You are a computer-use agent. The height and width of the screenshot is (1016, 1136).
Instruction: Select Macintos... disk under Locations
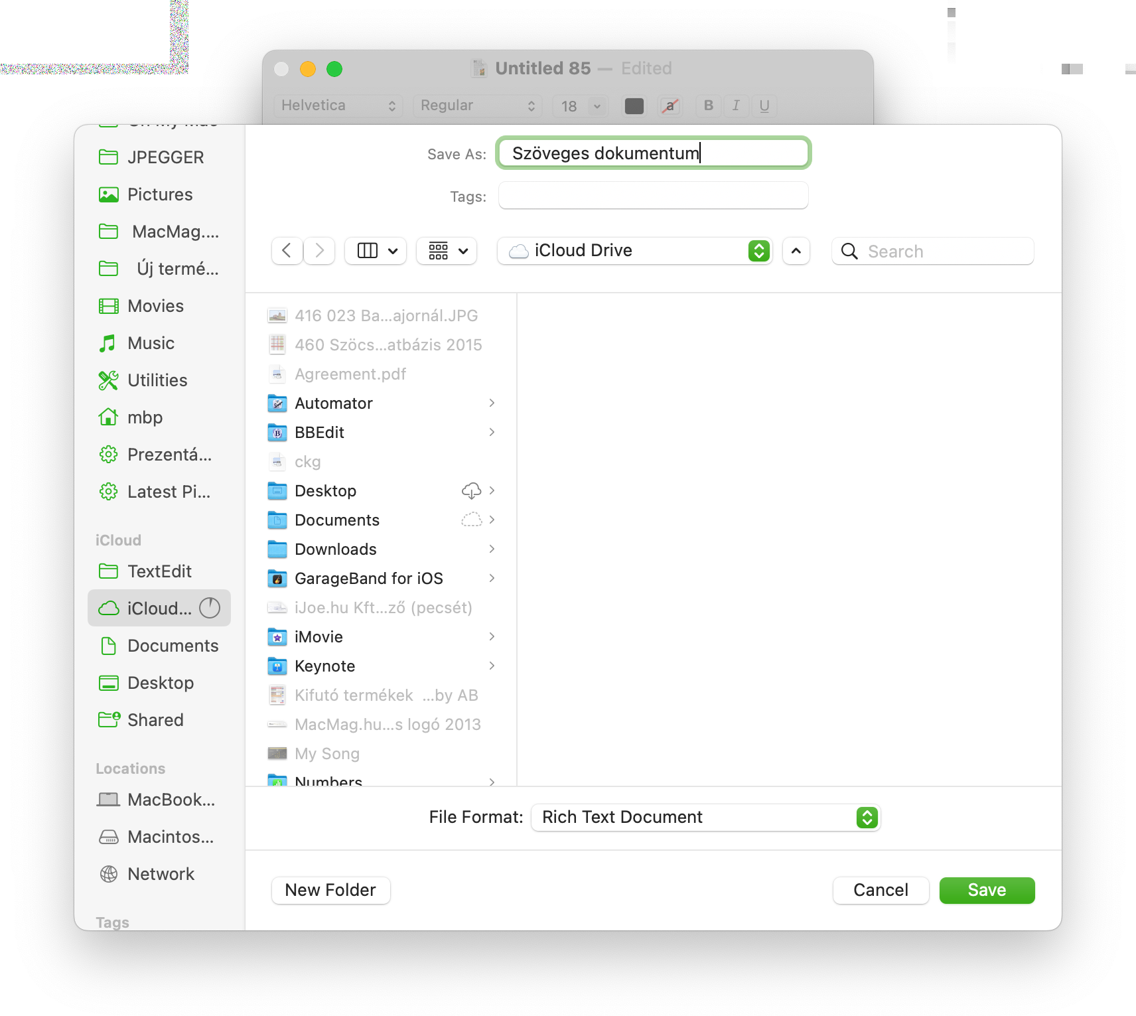(159, 837)
